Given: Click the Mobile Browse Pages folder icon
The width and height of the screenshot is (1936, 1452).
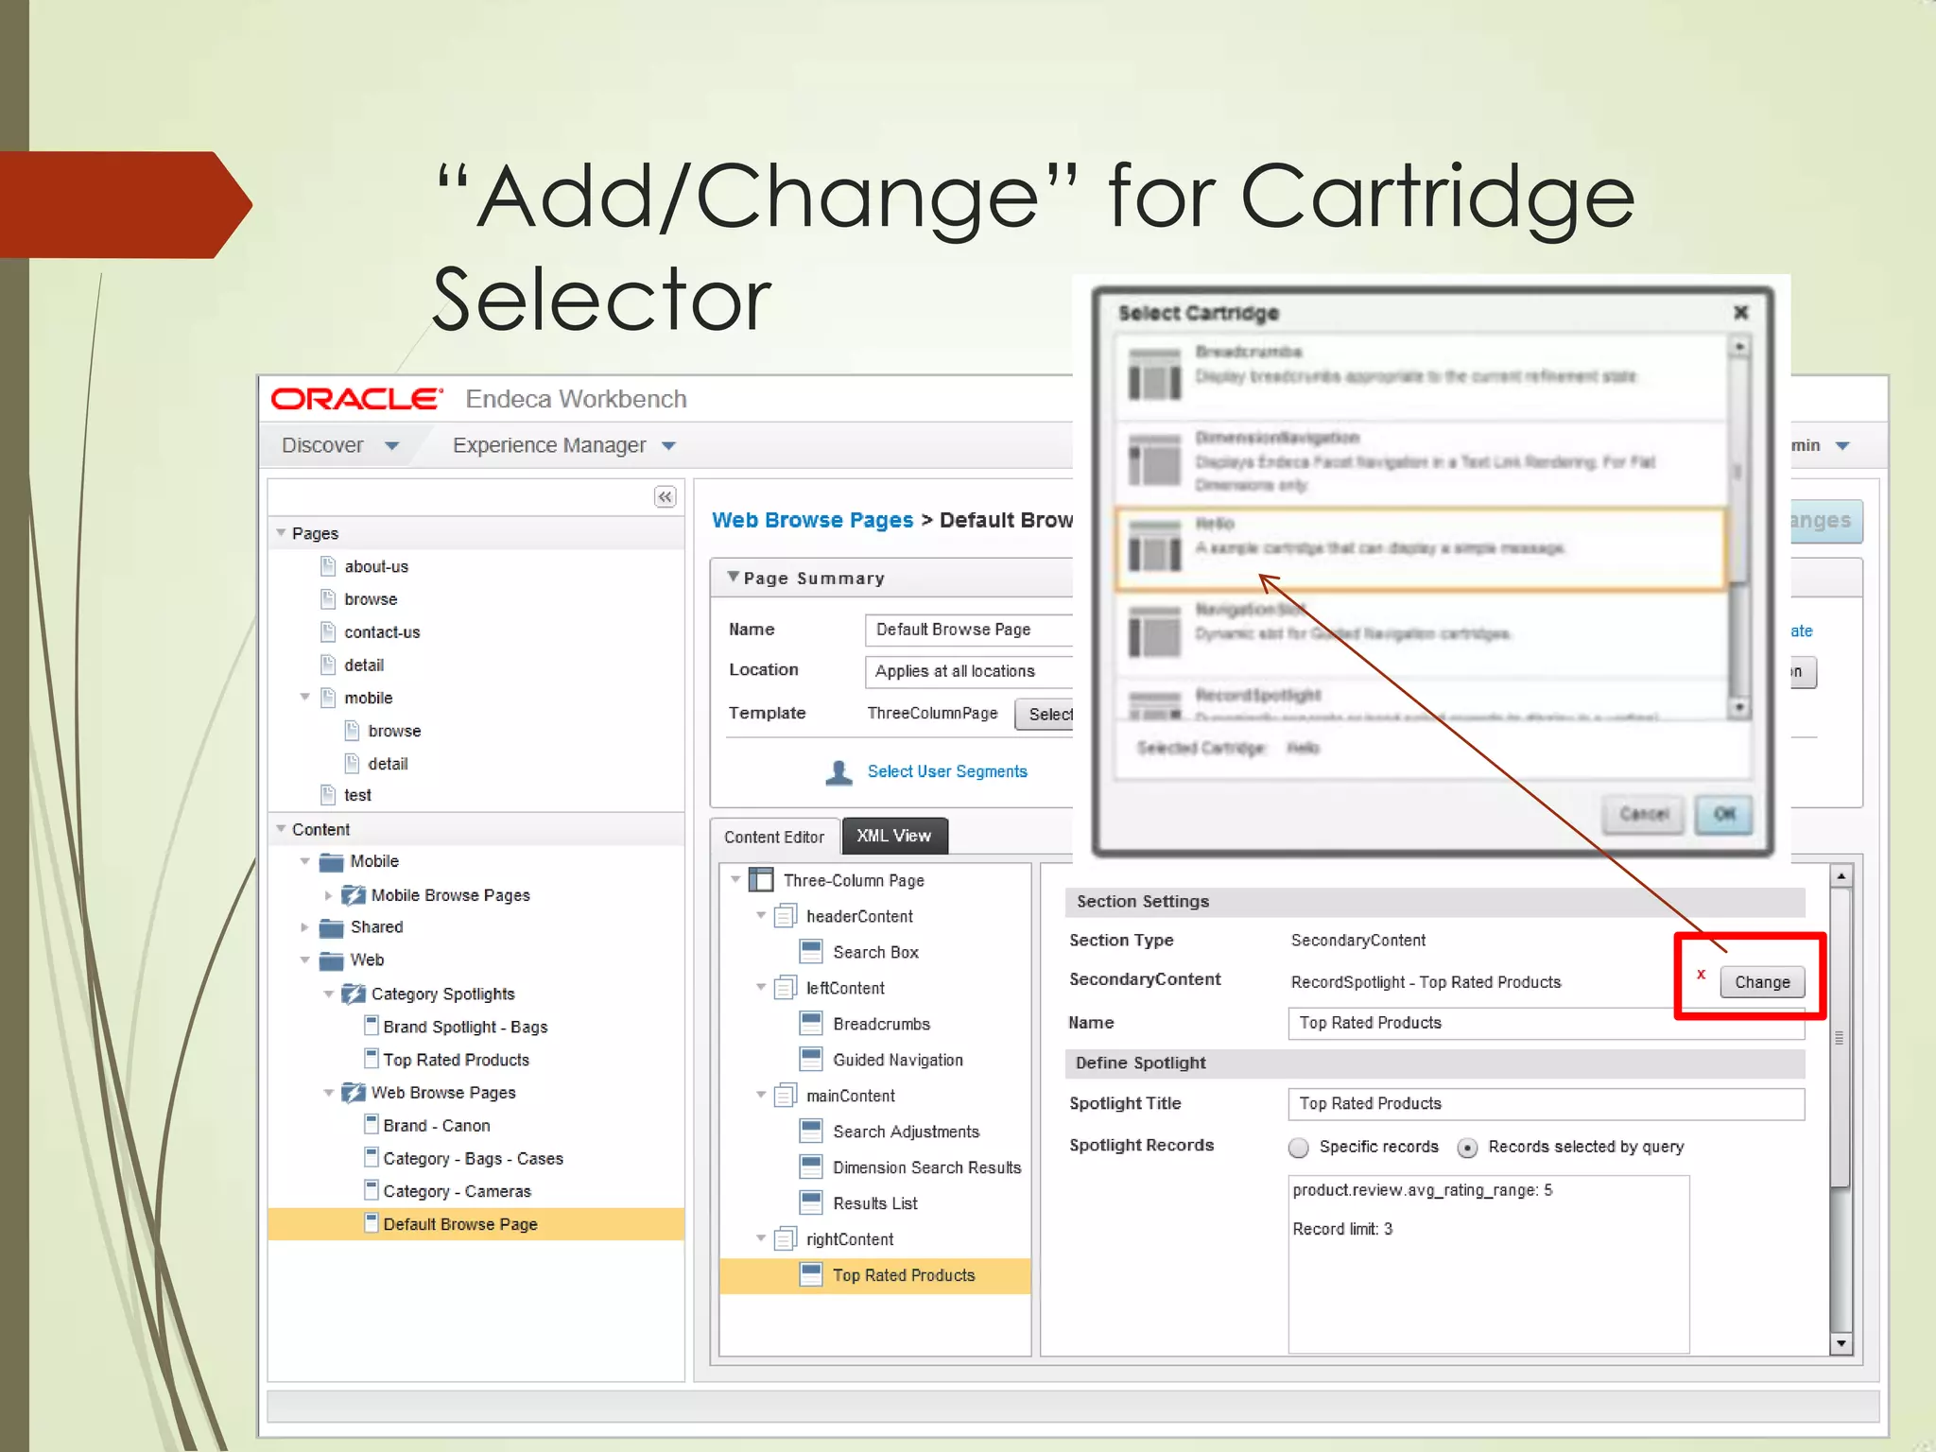Looking at the screenshot, I should (x=354, y=894).
